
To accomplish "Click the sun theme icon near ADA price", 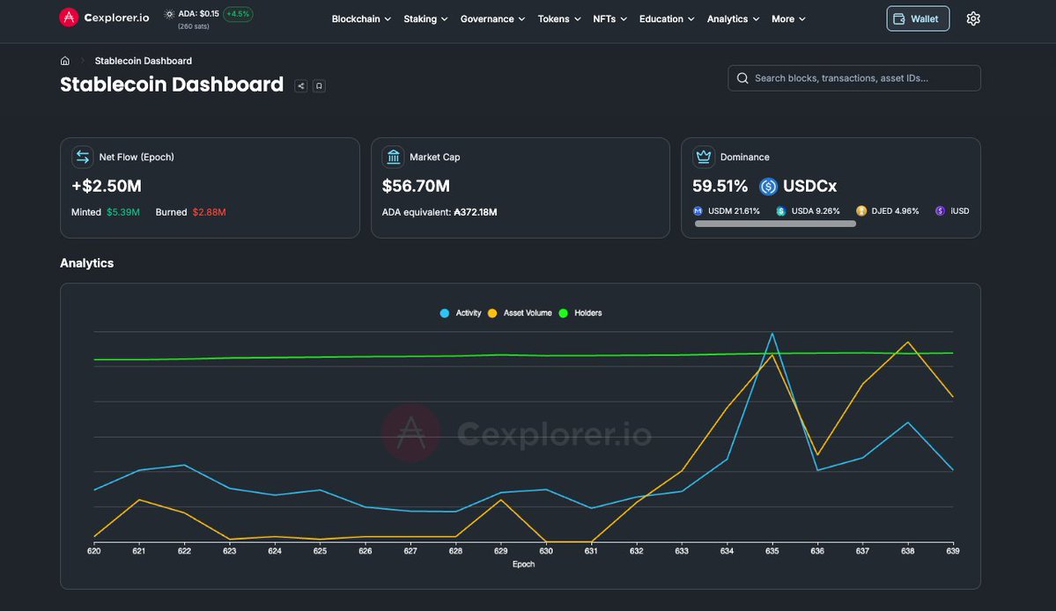I will tap(169, 14).
